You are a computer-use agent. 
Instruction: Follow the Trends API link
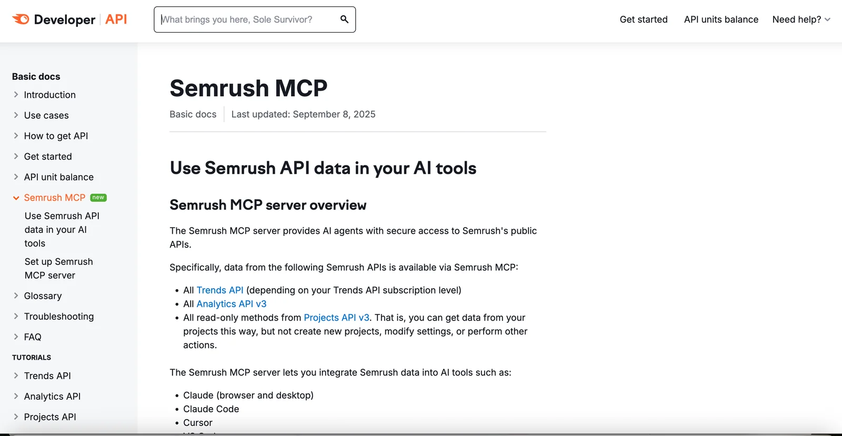[220, 290]
